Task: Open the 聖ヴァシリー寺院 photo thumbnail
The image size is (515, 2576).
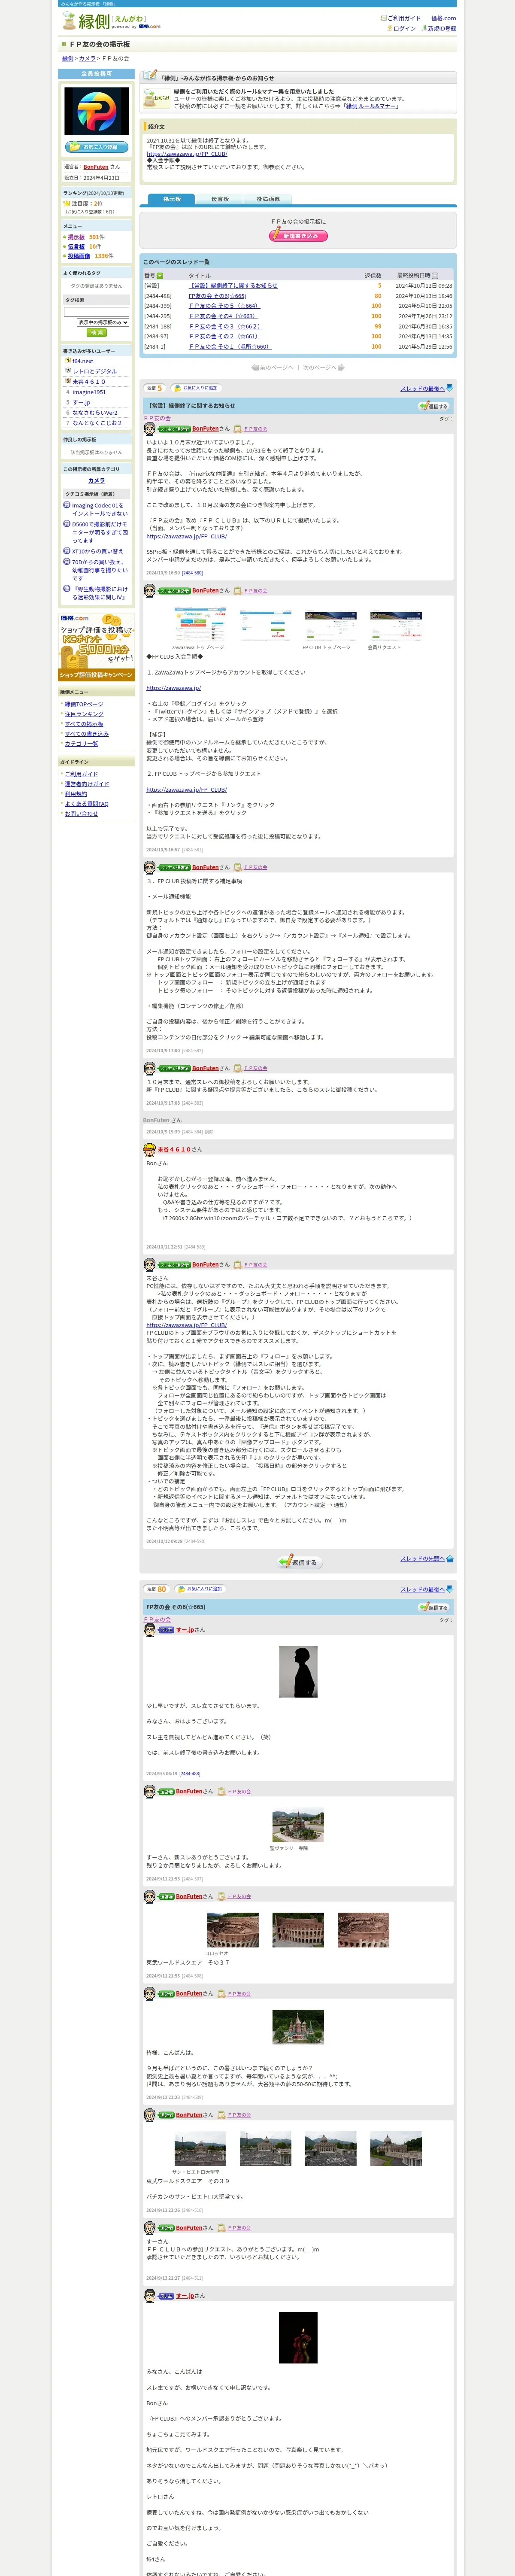Action: click(x=298, y=1826)
